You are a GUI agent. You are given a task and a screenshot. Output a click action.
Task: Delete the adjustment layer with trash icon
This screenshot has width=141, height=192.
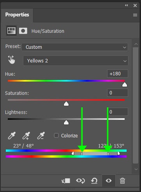(x=122, y=181)
